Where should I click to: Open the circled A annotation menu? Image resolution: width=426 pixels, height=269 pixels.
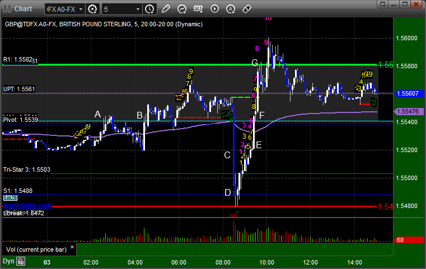point(231,9)
